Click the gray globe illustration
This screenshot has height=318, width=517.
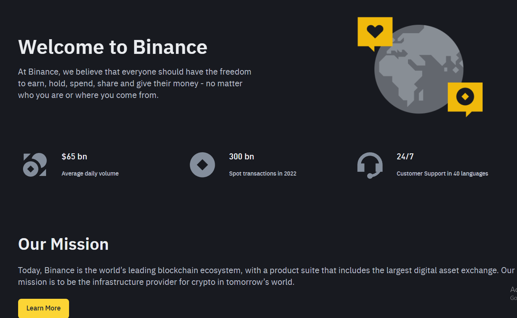[418, 69]
